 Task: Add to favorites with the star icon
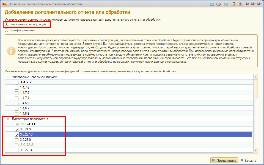click(x=226, y=4)
